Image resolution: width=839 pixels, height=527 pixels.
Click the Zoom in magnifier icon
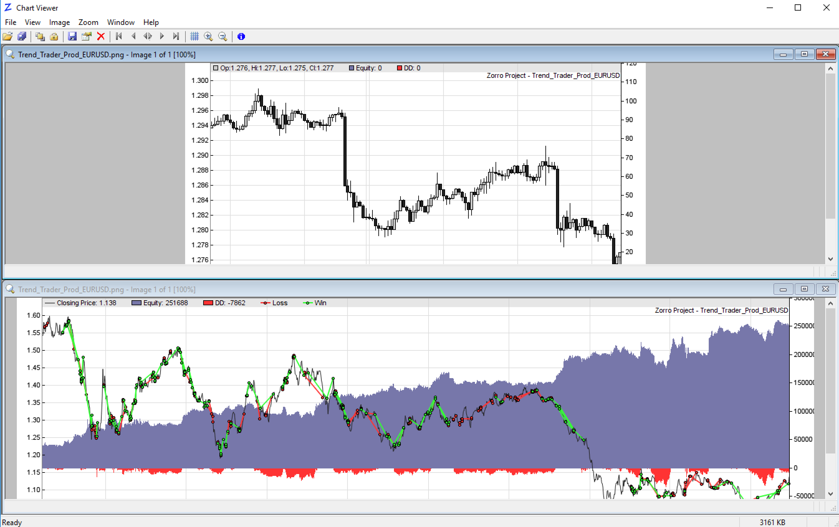click(x=209, y=36)
